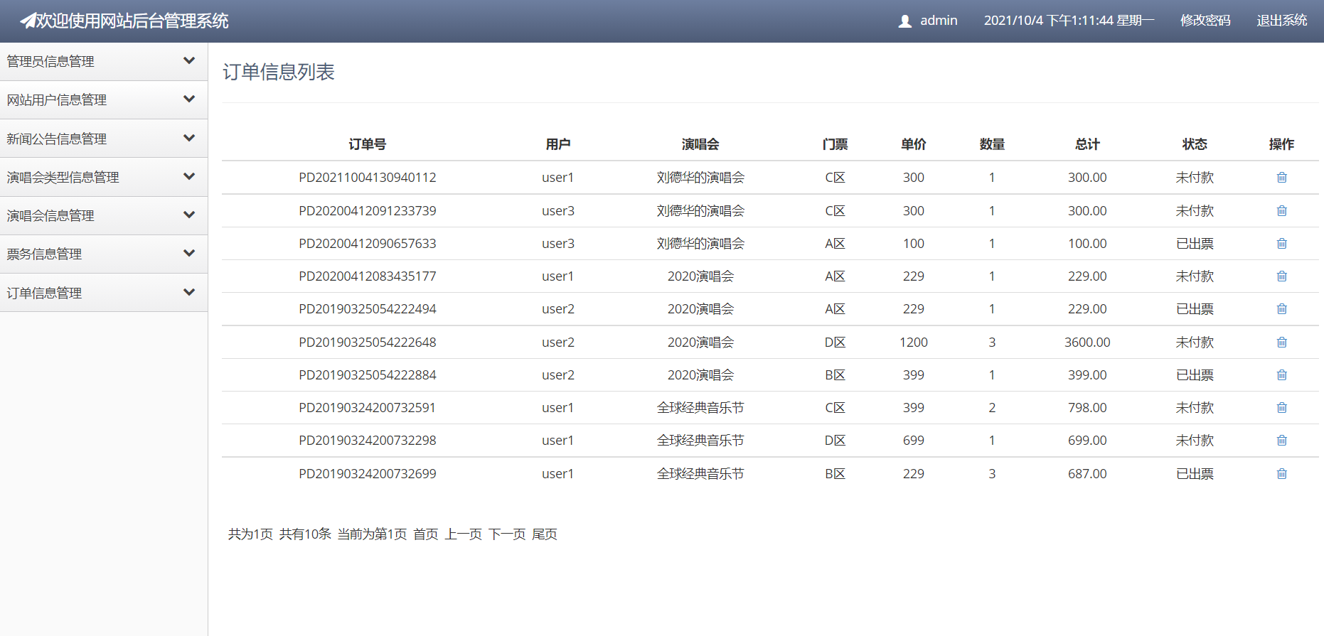Click 未付款 status for order PD20211004130940112
The height and width of the screenshot is (636, 1324).
(x=1195, y=178)
